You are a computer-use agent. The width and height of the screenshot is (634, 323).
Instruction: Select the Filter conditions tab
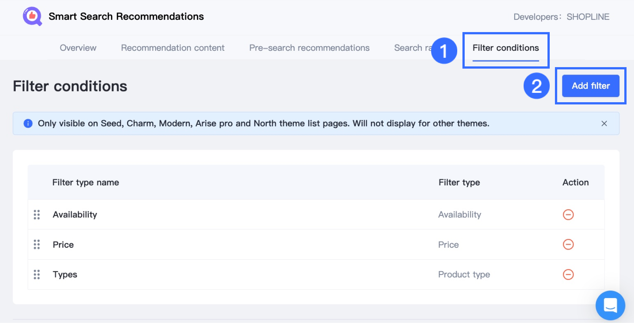[x=505, y=48]
